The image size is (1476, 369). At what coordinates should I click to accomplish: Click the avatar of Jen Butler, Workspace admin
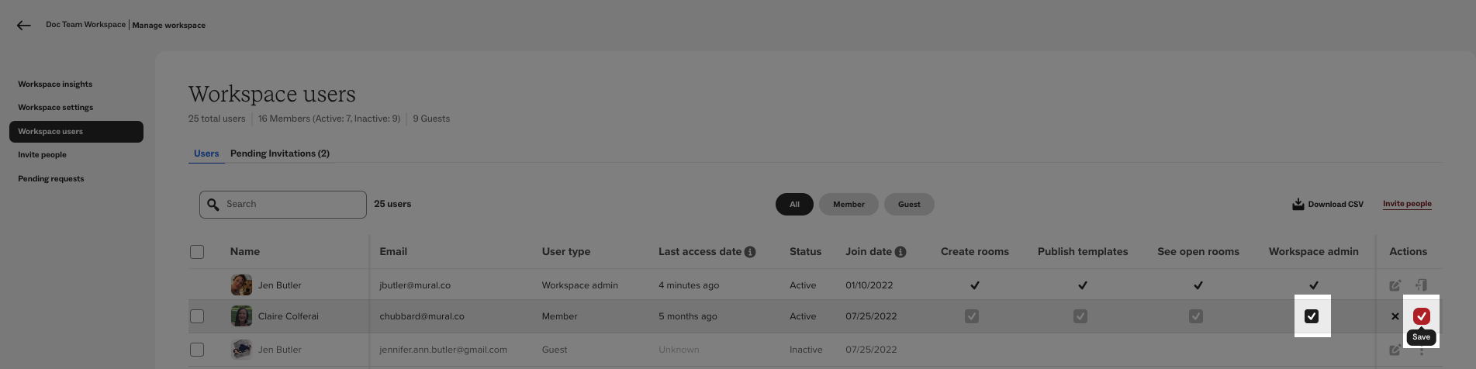241,285
